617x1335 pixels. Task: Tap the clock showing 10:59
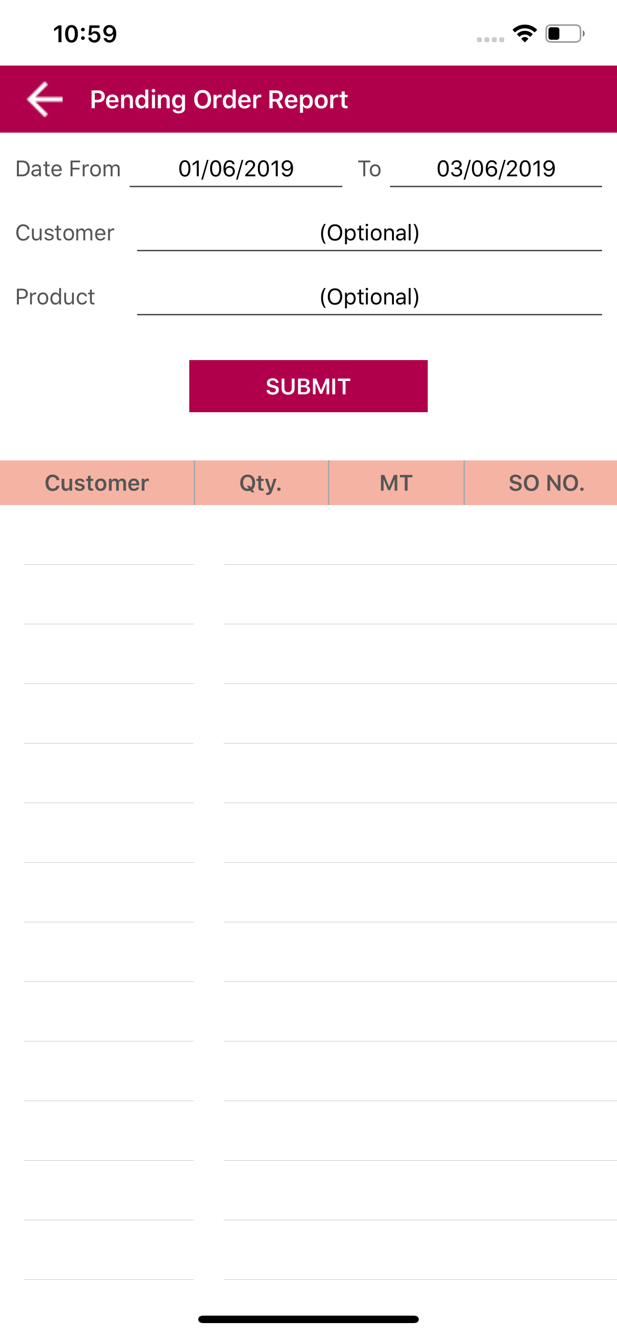pos(85,34)
